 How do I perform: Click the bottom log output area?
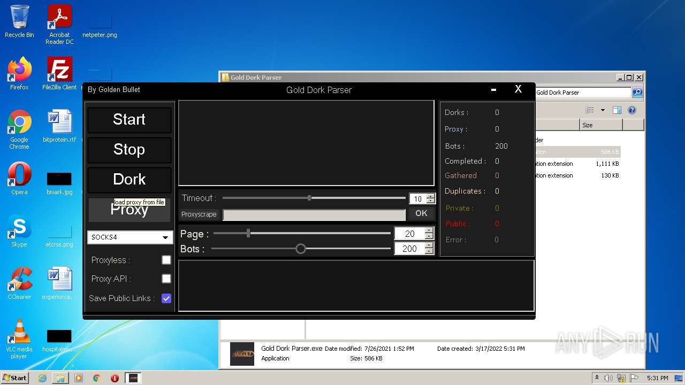pyautogui.click(x=356, y=286)
